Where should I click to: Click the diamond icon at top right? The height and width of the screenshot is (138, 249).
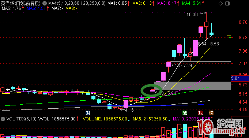point(220,4)
